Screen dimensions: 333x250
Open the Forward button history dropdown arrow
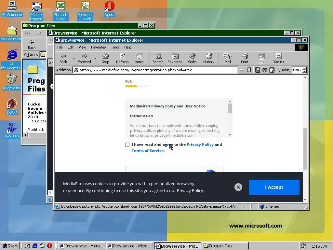coord(95,58)
